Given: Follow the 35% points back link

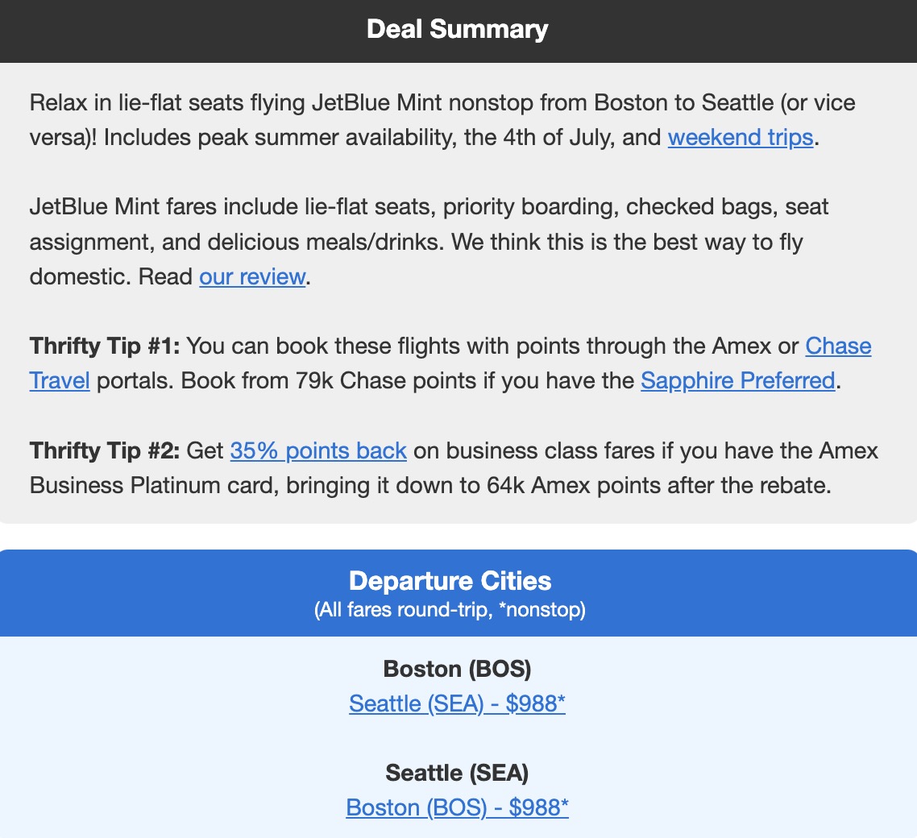Looking at the screenshot, I should pos(318,450).
